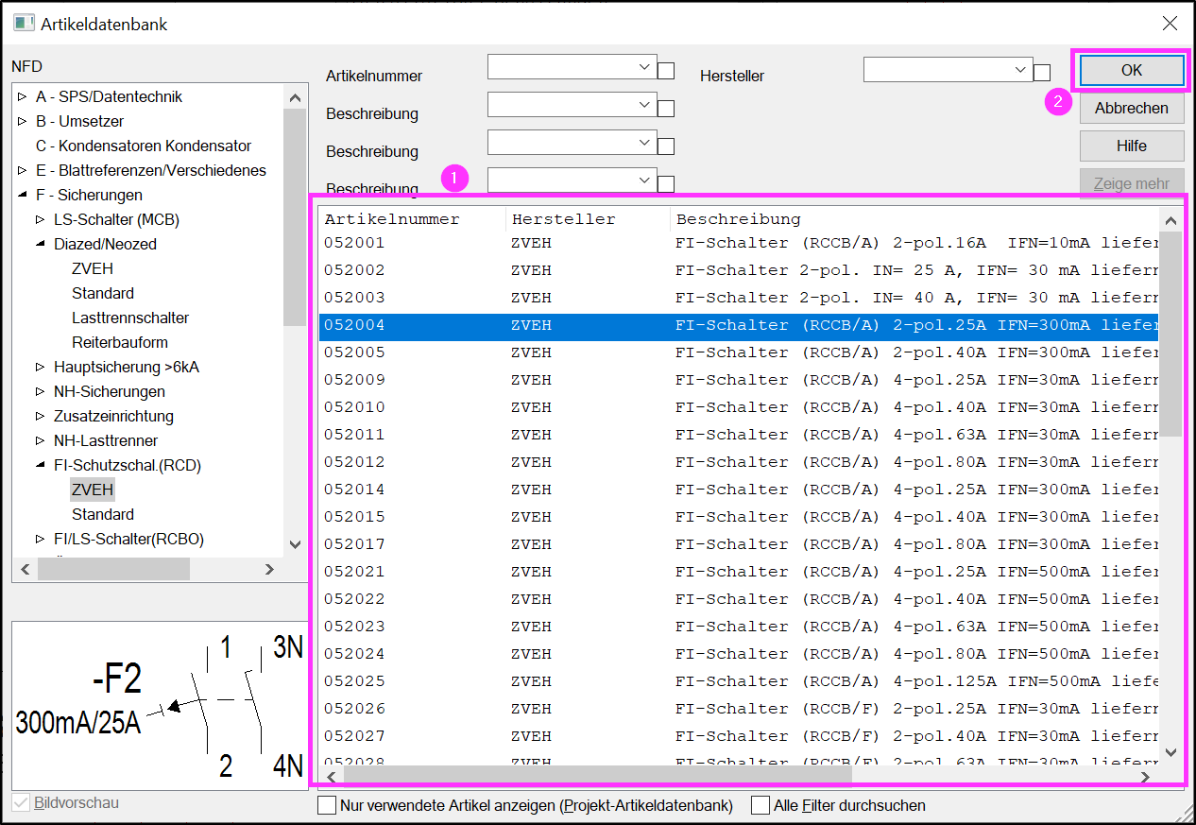The height and width of the screenshot is (825, 1196).
Task: Click the -F2 symbol preview image
Action: [160, 706]
